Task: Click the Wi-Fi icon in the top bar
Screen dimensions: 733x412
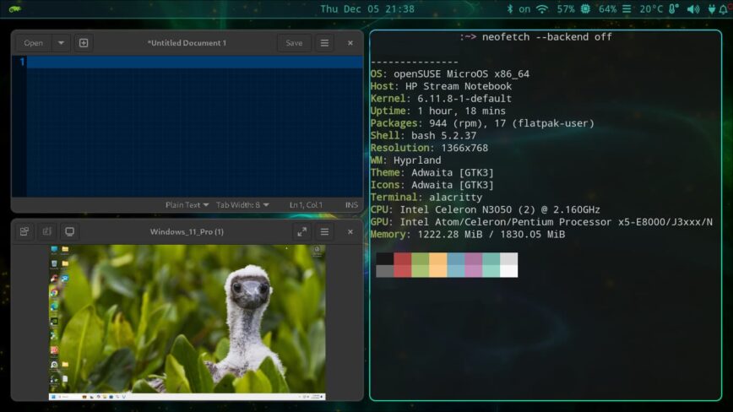Action: tap(542, 9)
